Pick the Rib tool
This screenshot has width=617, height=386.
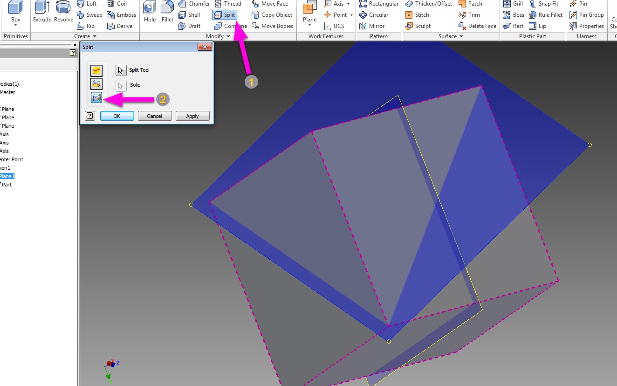(86, 26)
